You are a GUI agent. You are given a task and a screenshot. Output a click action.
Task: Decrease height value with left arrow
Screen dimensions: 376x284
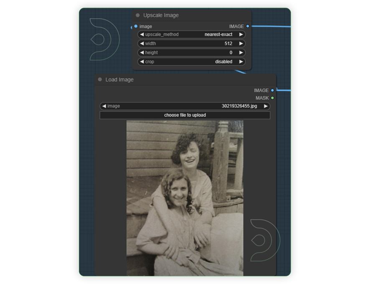click(x=142, y=53)
